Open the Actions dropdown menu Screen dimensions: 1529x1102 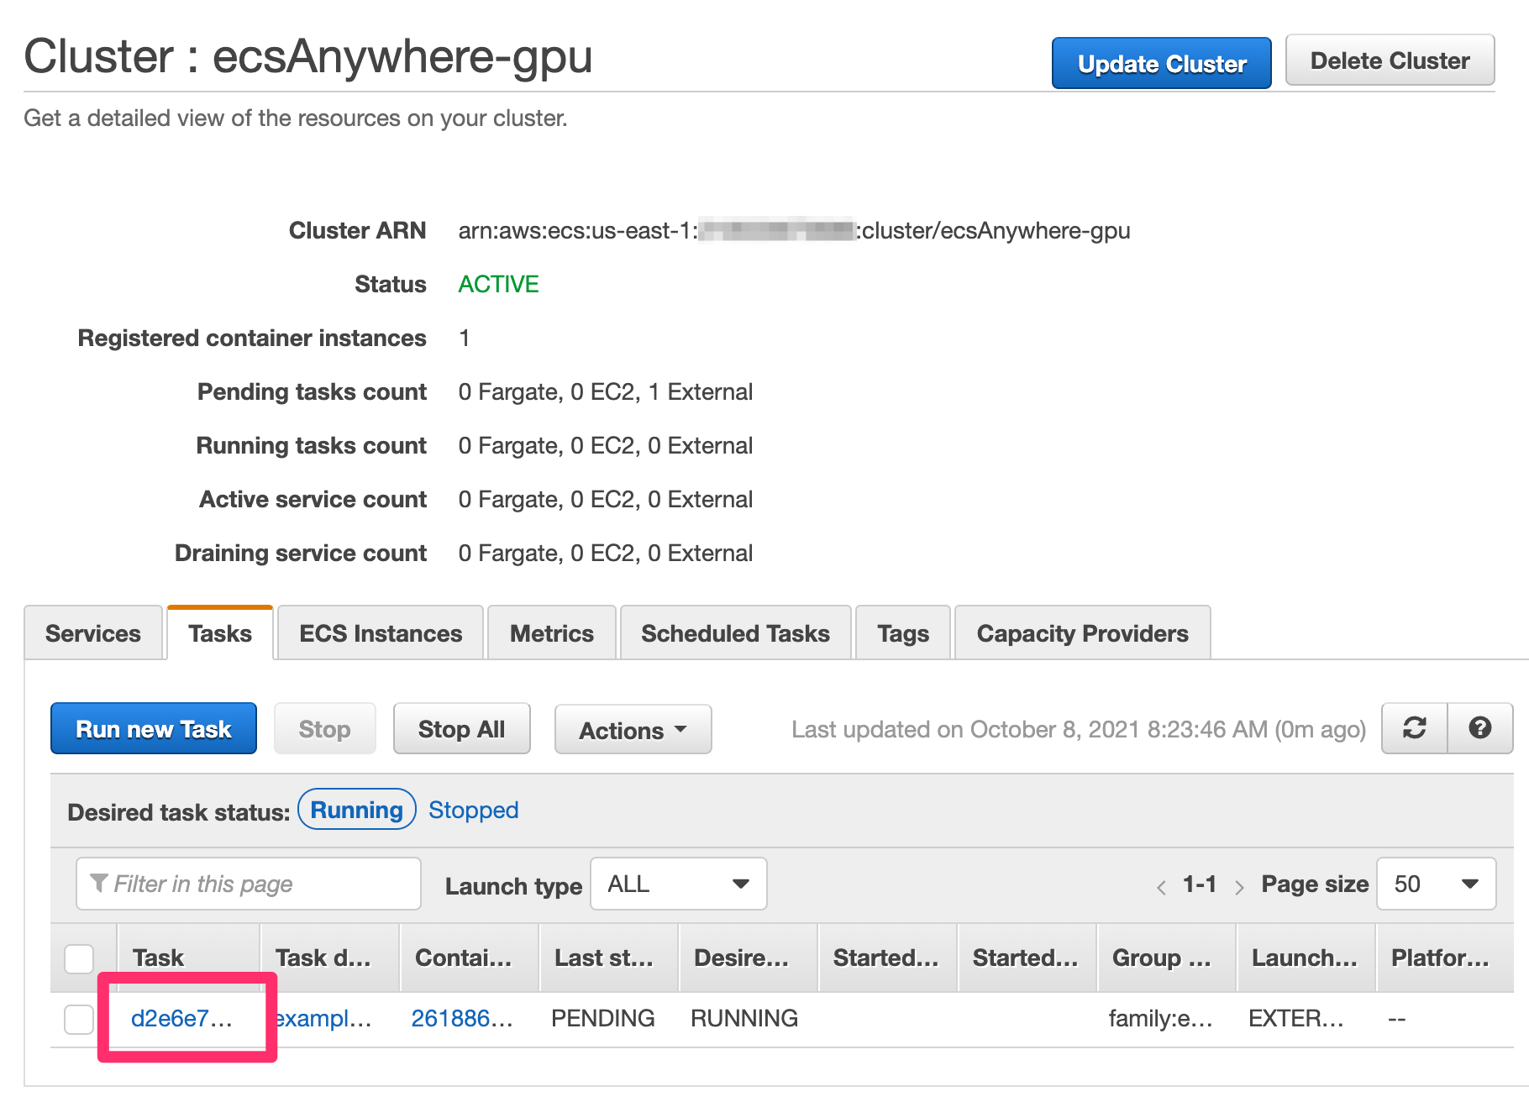[633, 729]
